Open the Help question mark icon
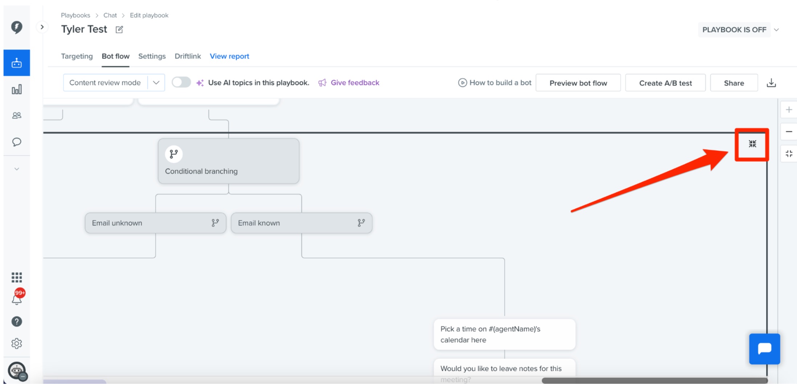The width and height of the screenshot is (797, 384). pos(17,321)
